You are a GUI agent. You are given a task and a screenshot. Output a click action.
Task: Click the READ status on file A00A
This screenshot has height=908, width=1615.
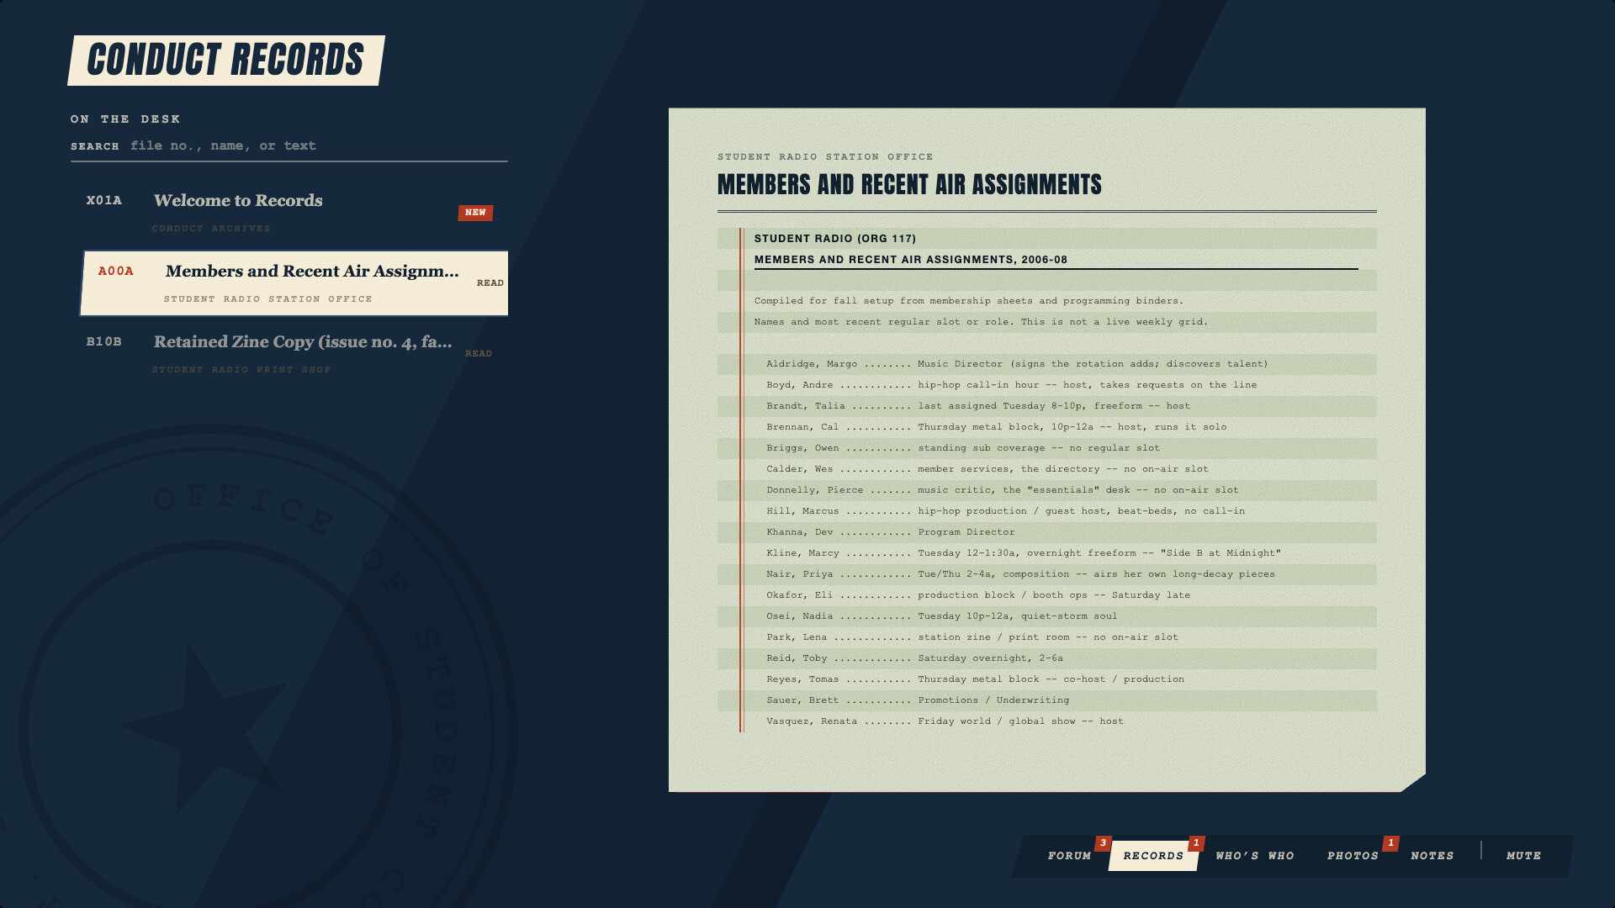(490, 283)
